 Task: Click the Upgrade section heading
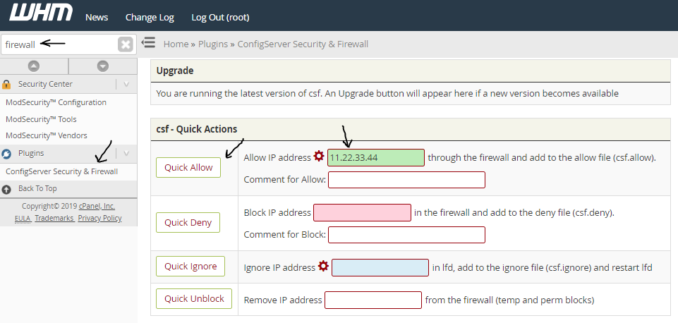[175, 71]
